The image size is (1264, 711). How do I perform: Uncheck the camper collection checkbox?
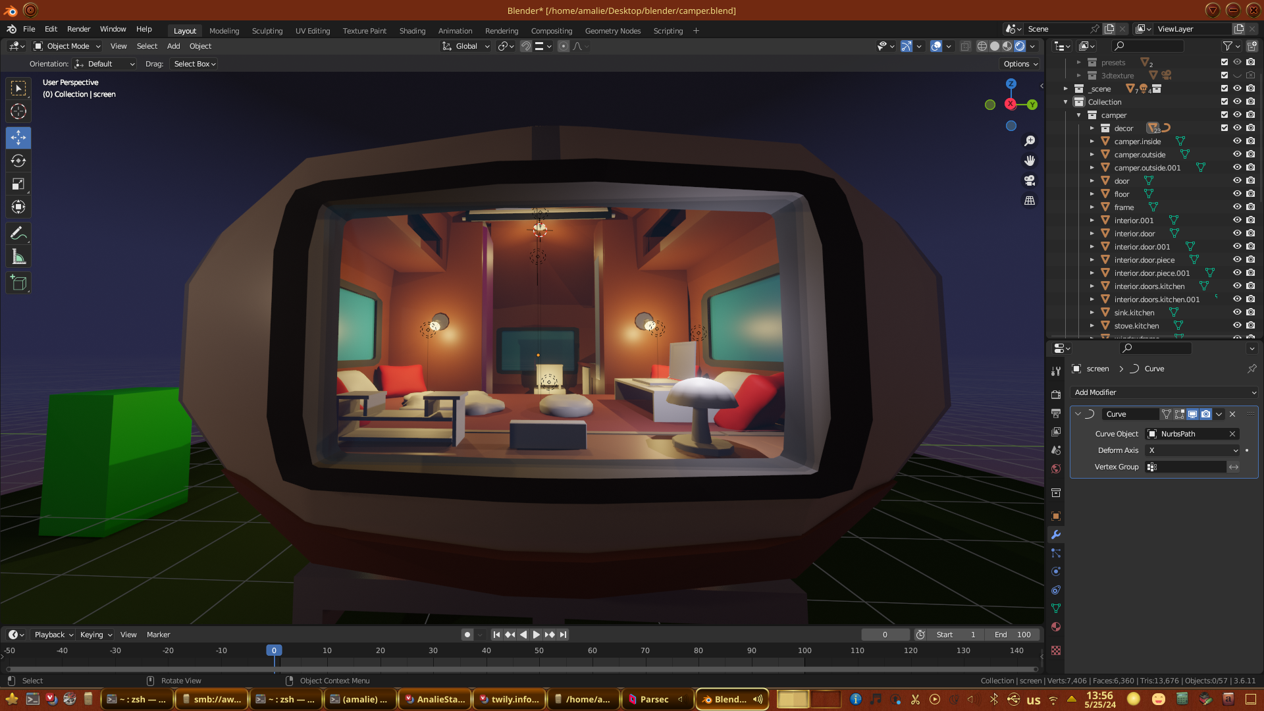coord(1224,115)
